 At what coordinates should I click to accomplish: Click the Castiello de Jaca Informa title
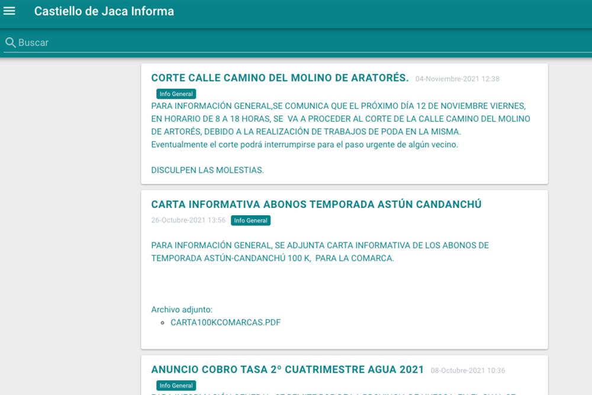click(104, 11)
